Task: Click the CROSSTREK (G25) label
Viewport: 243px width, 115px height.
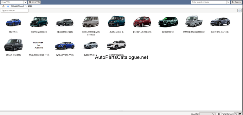Action: tap(65, 32)
